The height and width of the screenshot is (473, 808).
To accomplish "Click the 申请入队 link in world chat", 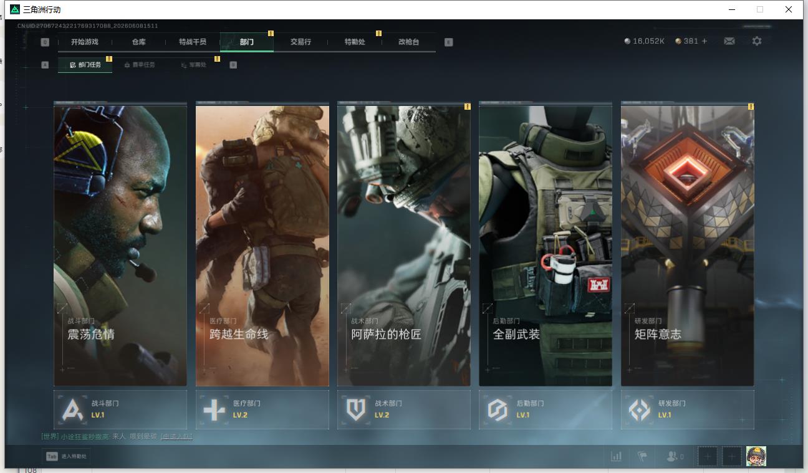I will tap(176, 436).
